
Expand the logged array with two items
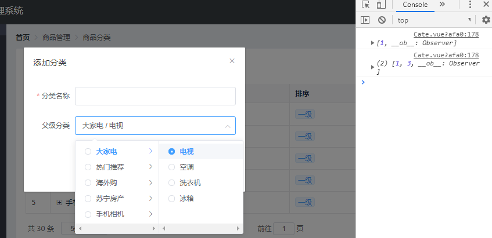pyautogui.click(x=372, y=67)
